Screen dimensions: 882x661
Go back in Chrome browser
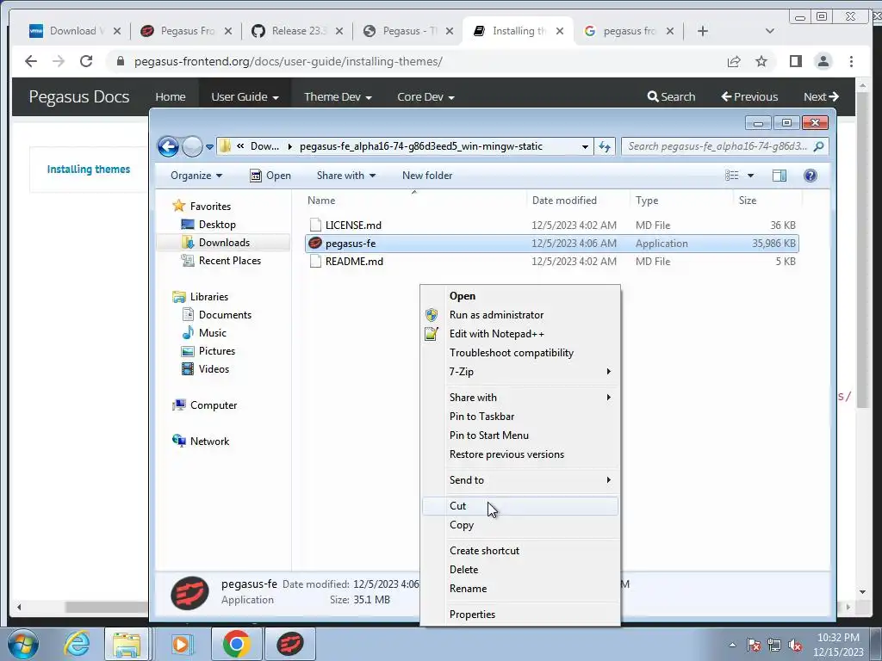click(x=31, y=61)
